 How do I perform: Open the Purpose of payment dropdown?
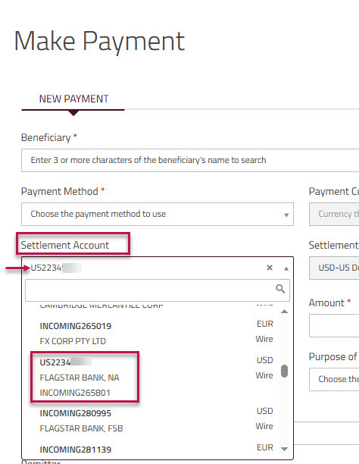tap(334, 379)
